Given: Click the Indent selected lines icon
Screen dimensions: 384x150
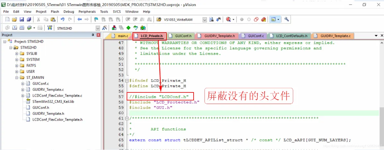Looking at the screenshot, I should (x=128, y=19).
